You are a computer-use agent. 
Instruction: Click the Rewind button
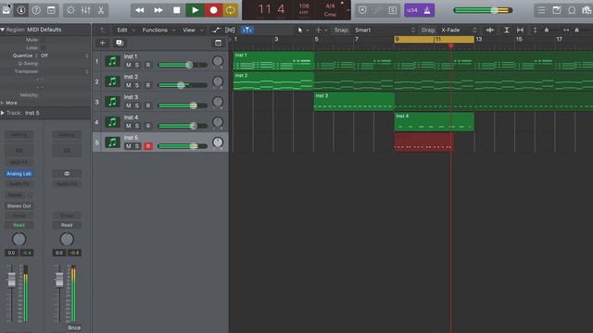tap(140, 10)
